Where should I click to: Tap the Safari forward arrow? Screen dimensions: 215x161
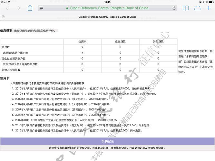[x=19, y=8]
